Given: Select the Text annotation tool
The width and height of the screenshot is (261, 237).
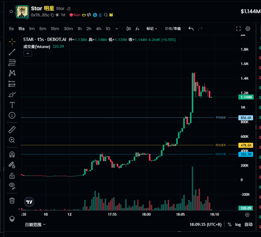Looking at the screenshot, I should pyautogui.click(x=12, y=105).
